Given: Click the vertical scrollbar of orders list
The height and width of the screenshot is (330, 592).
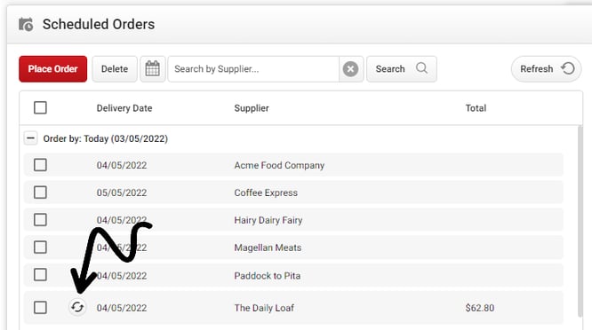Looking at the screenshot, I should (580, 222).
